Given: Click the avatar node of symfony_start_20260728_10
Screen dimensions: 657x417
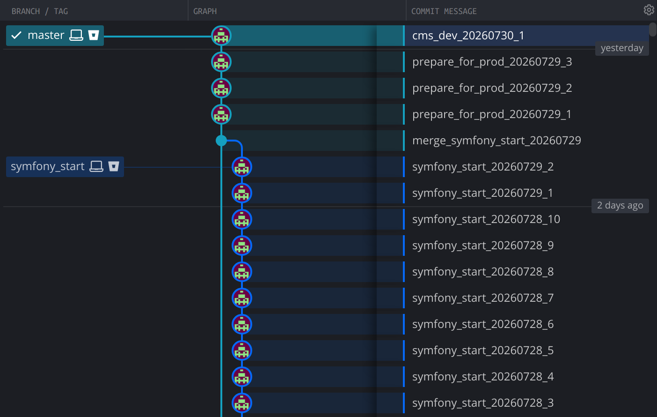Looking at the screenshot, I should click(242, 219).
